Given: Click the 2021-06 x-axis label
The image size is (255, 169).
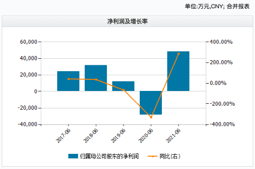Looking at the screenshot, I should (x=173, y=136).
